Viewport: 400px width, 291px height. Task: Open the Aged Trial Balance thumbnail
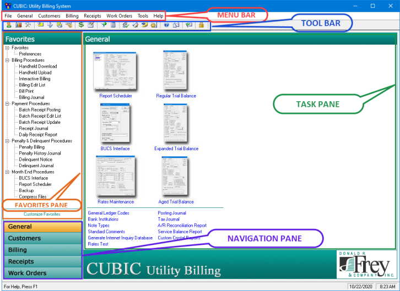(175, 176)
